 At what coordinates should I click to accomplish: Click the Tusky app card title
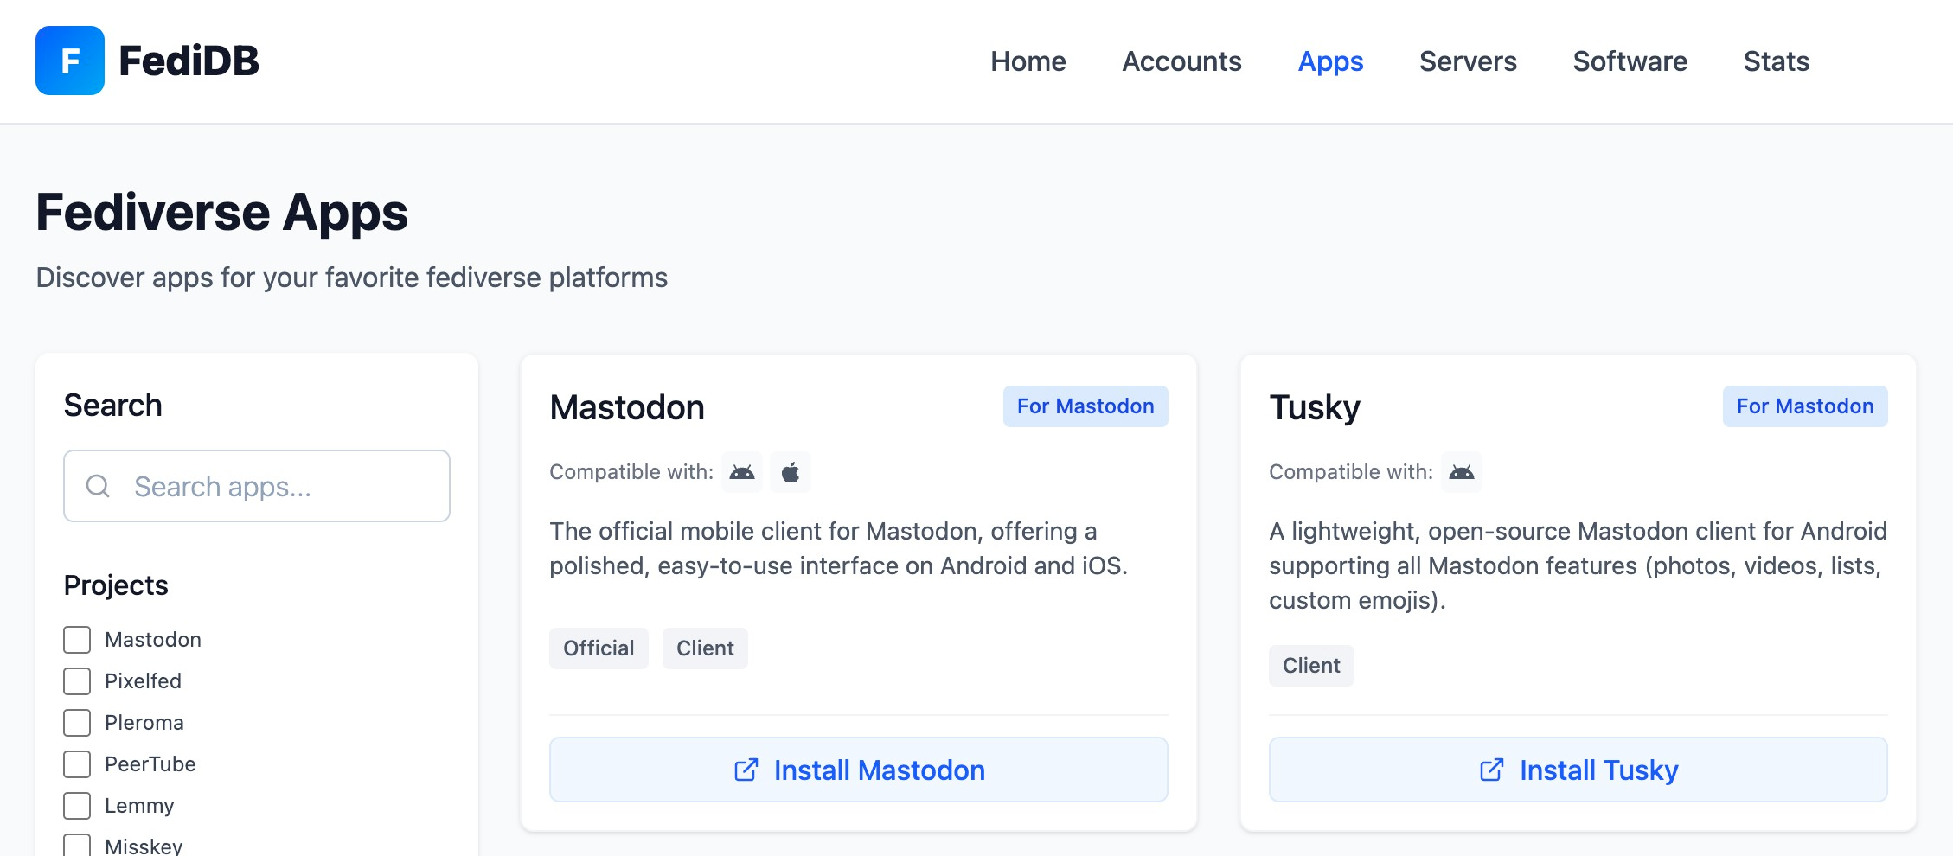[1315, 407]
